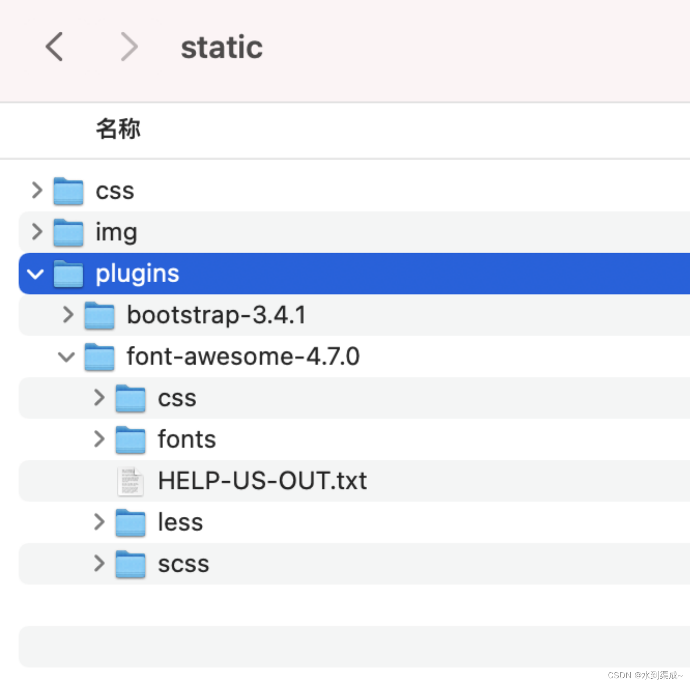Select the less folder icon
The height and width of the screenshot is (684, 690).
[131, 522]
